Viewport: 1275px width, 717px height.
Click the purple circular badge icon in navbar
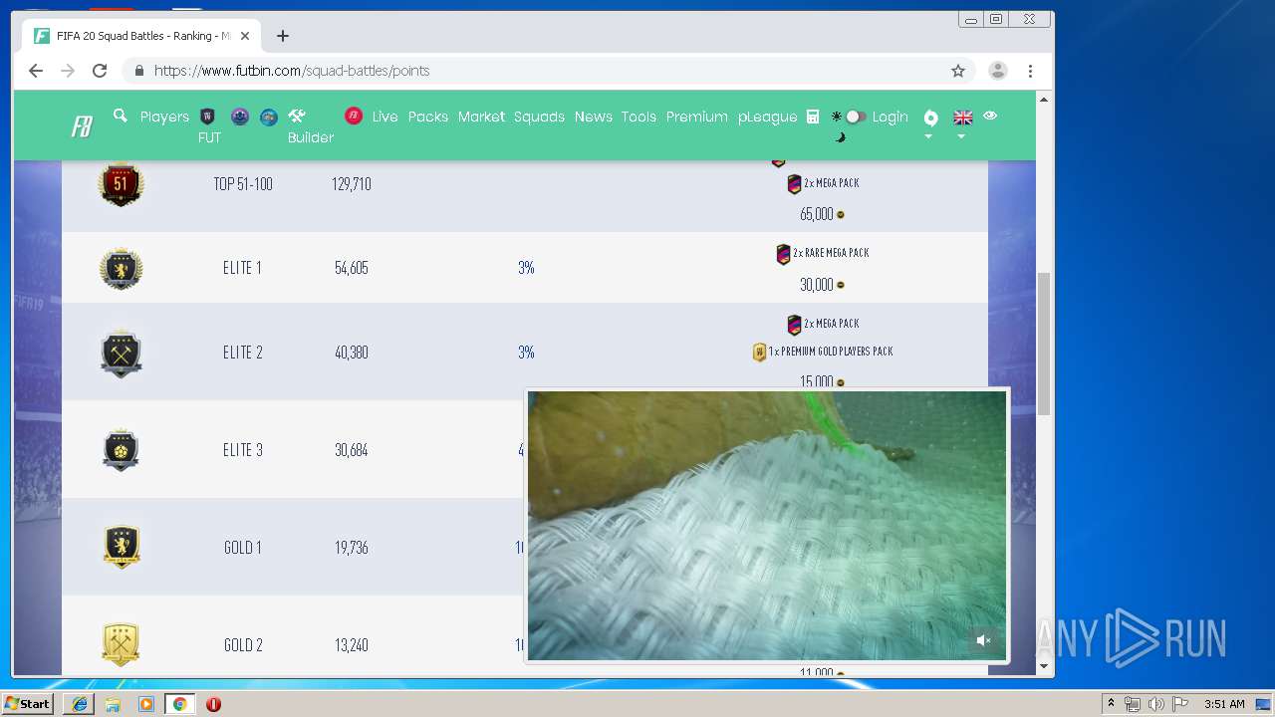(240, 117)
